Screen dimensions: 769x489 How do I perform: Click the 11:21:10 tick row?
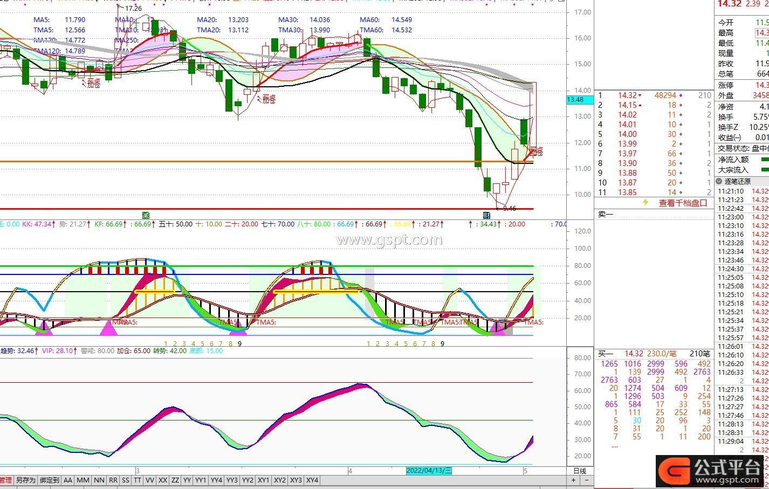(743, 191)
